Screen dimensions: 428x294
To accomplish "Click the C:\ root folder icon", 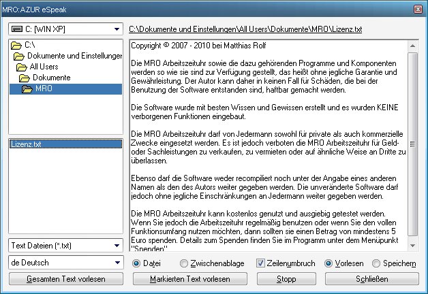I will (17, 45).
